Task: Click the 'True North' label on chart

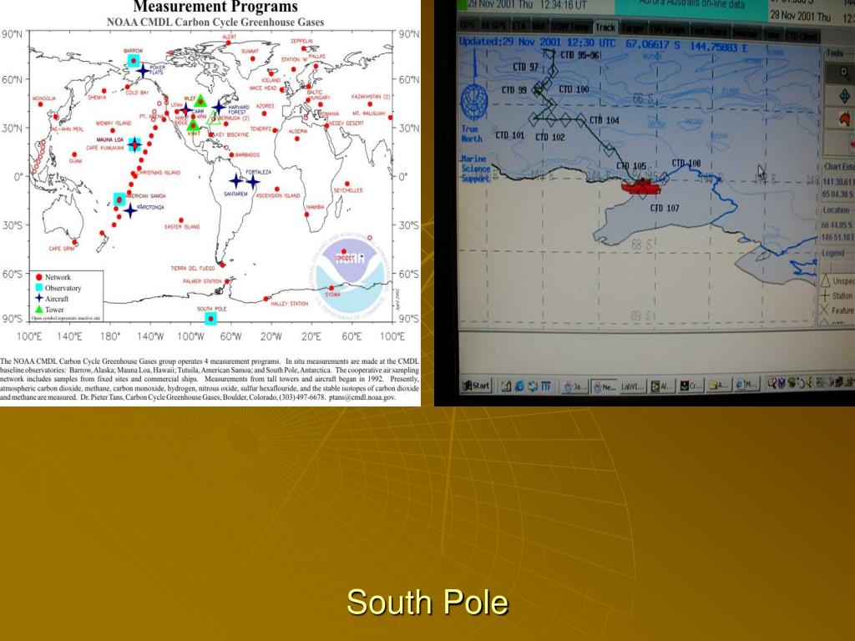Action: [471, 134]
